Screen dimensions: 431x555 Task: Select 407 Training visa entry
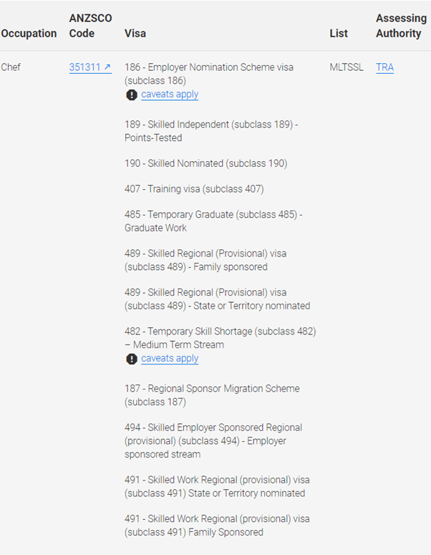click(x=194, y=189)
